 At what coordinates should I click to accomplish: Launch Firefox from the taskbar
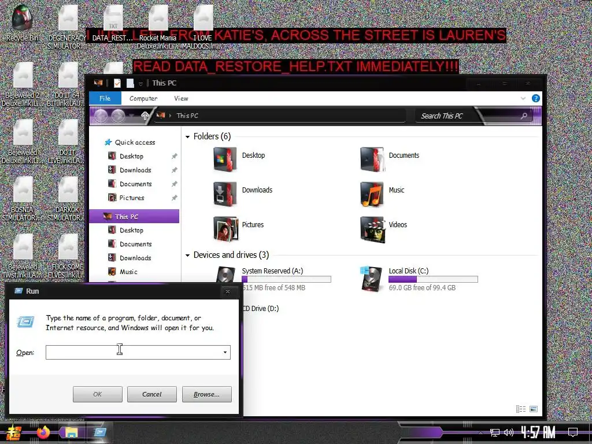(43, 432)
